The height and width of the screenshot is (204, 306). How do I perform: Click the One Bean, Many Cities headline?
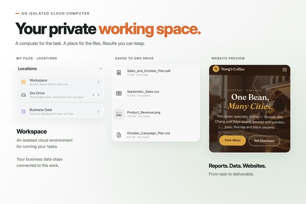tap(250, 102)
